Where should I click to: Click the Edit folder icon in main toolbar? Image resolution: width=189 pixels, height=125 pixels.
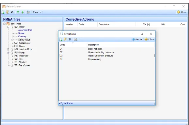tap(8, 12)
